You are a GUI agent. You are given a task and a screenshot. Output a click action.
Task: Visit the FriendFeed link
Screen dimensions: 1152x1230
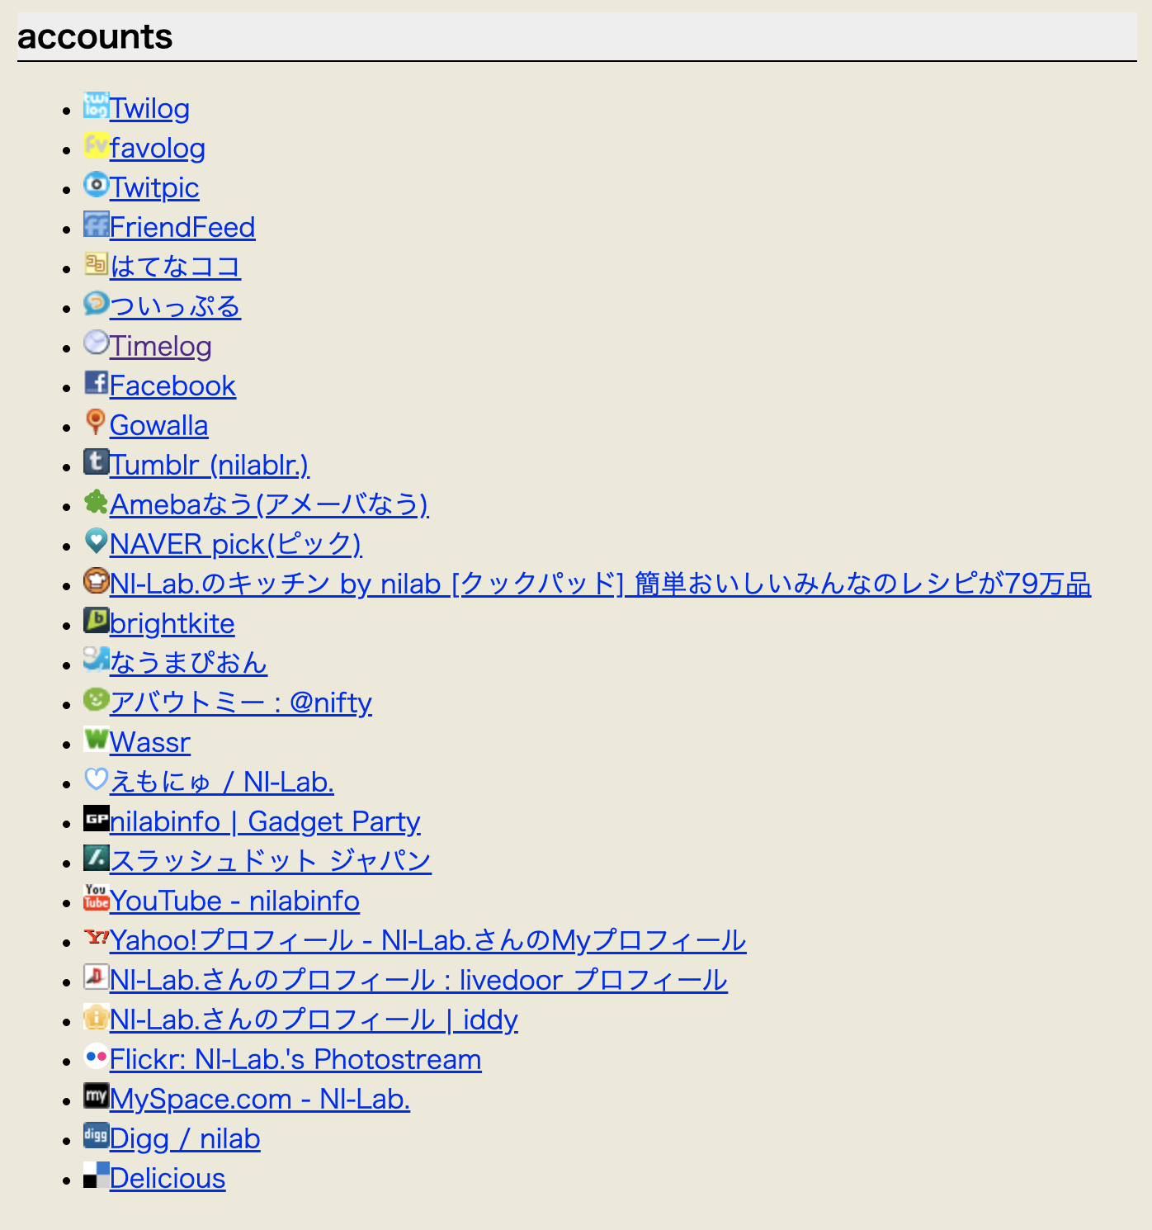182,228
